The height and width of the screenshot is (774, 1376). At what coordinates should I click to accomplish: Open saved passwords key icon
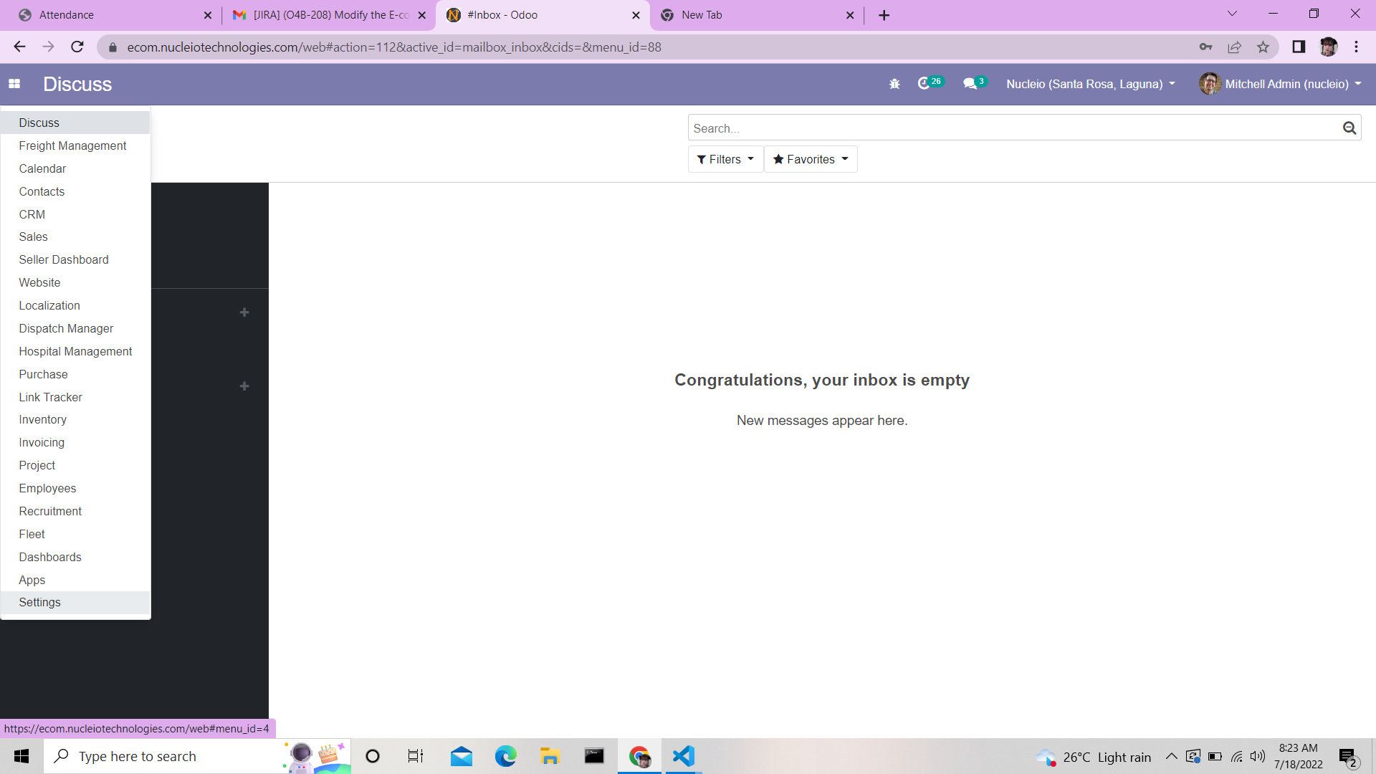[x=1205, y=47]
